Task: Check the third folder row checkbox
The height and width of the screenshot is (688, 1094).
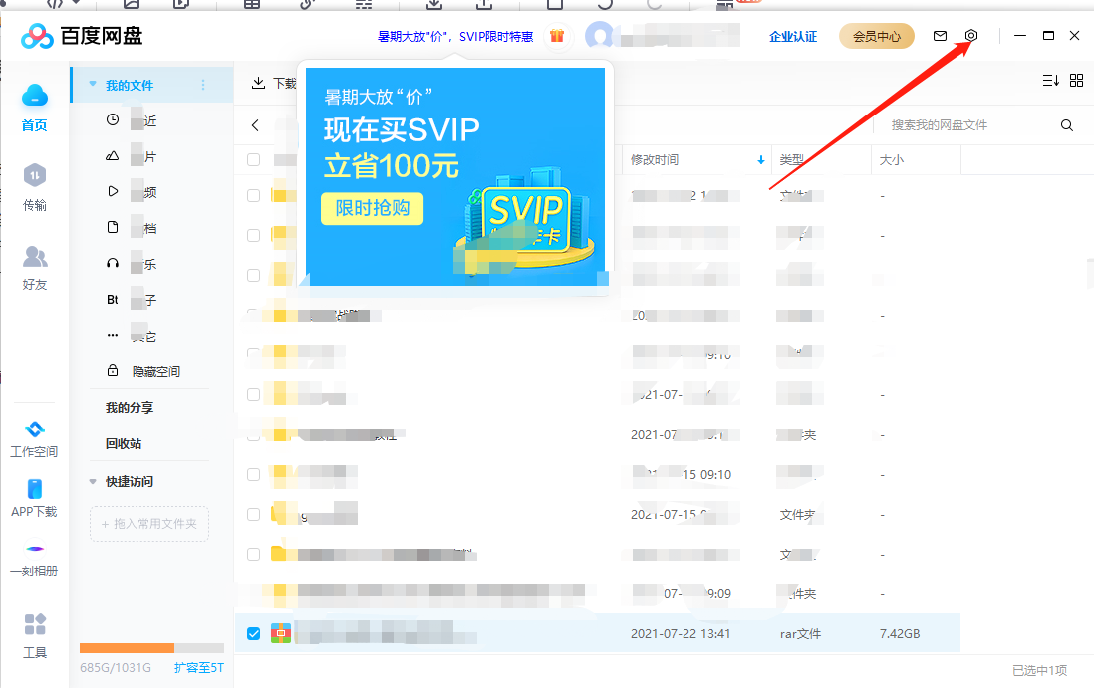Action: pos(254,276)
